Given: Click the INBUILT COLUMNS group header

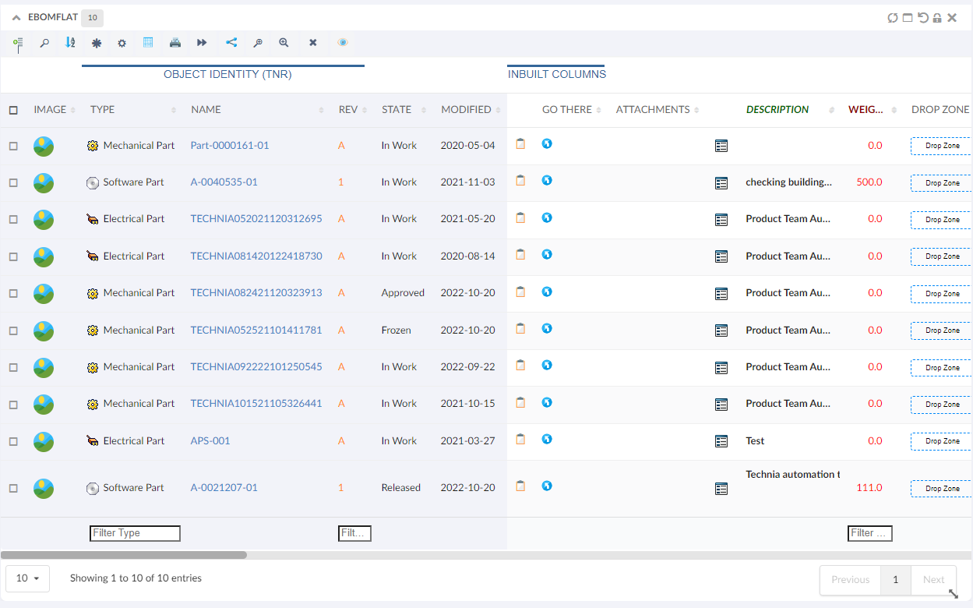Looking at the screenshot, I should point(556,75).
